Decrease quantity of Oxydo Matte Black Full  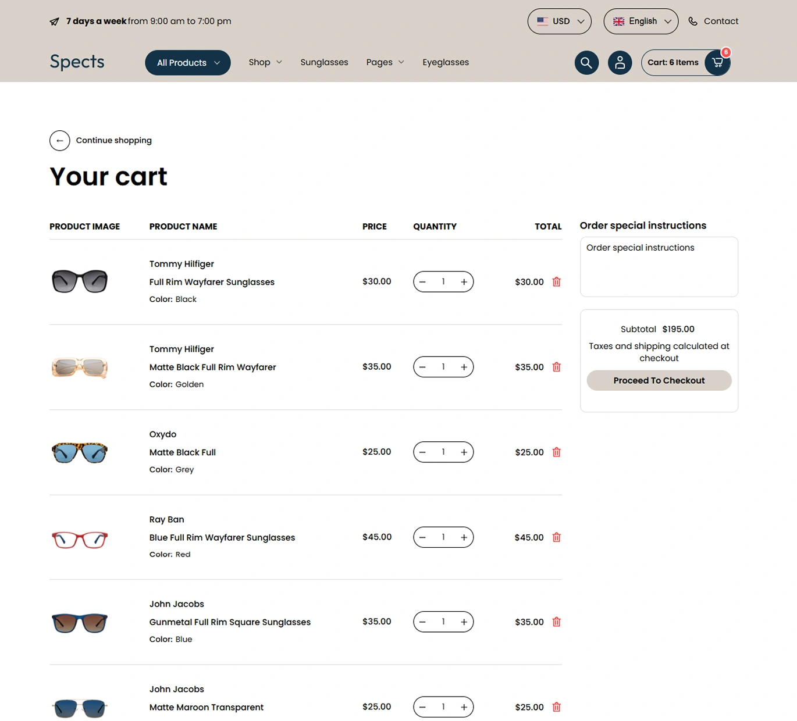(423, 452)
